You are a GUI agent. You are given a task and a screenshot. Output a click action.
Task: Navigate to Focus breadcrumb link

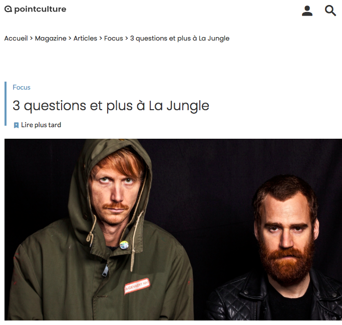pos(114,38)
